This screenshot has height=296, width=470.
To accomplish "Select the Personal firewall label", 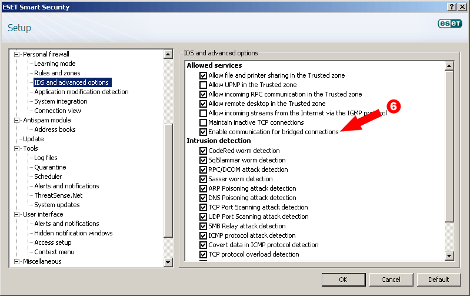I will point(46,54).
